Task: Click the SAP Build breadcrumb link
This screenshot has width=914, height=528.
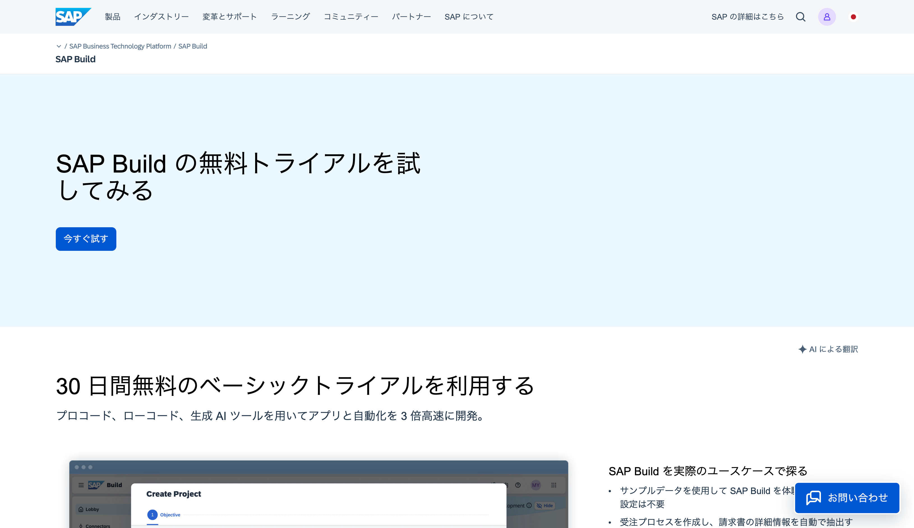Action: [192, 46]
